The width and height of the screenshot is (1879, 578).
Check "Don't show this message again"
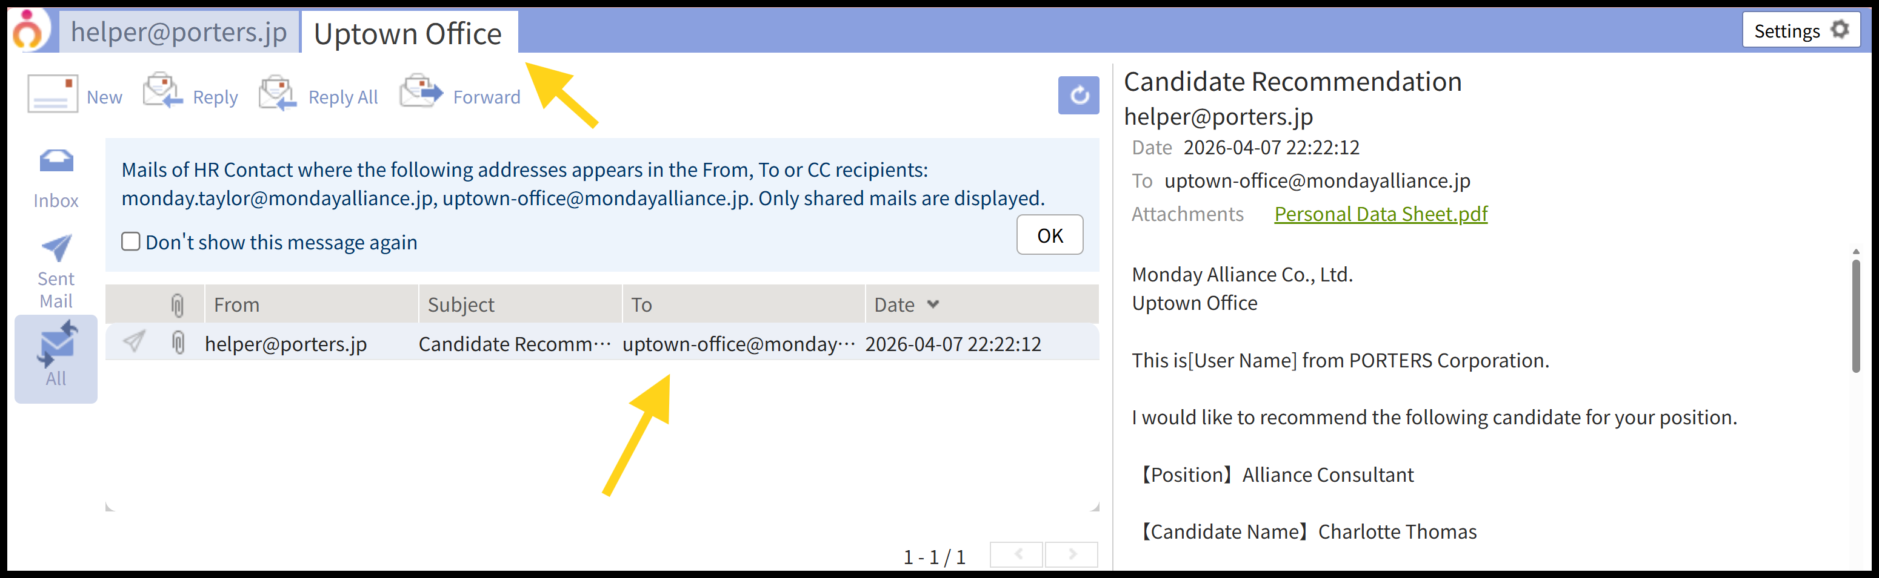132,241
